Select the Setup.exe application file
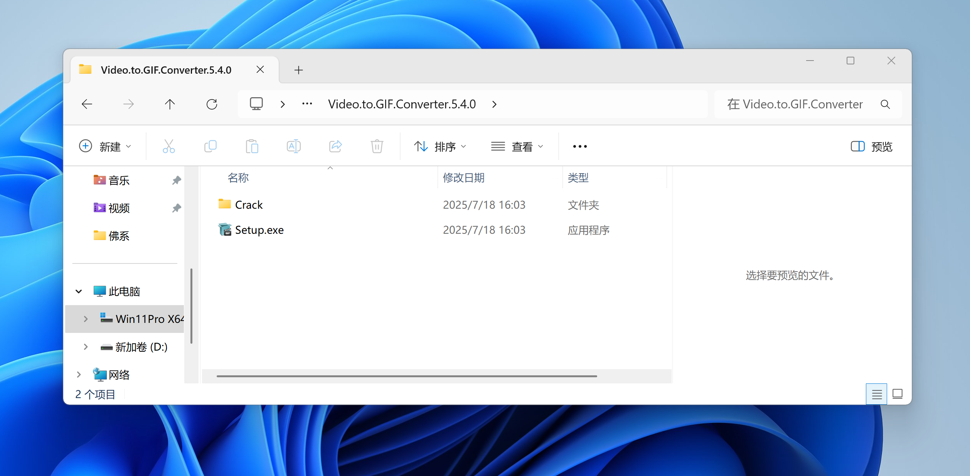Screen dimensions: 970x476 259,230
